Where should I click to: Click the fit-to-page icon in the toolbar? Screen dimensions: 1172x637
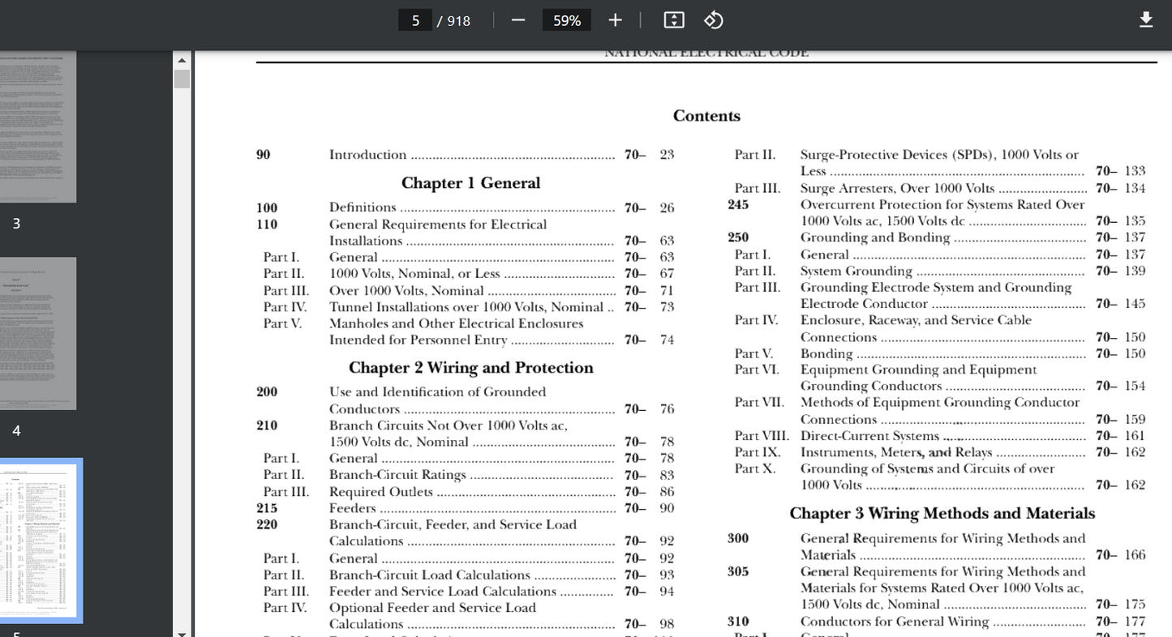(673, 19)
